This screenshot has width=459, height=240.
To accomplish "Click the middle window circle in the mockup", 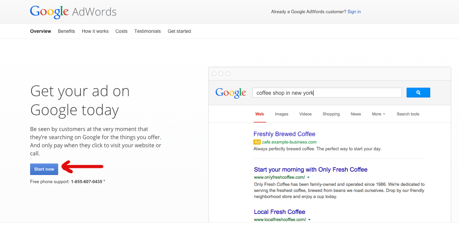I will click(x=221, y=73).
